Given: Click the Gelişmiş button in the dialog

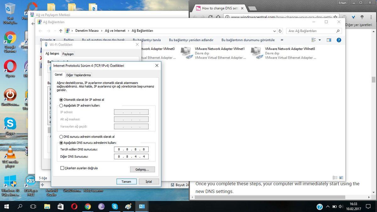Looking at the screenshot, I should click(142, 169).
